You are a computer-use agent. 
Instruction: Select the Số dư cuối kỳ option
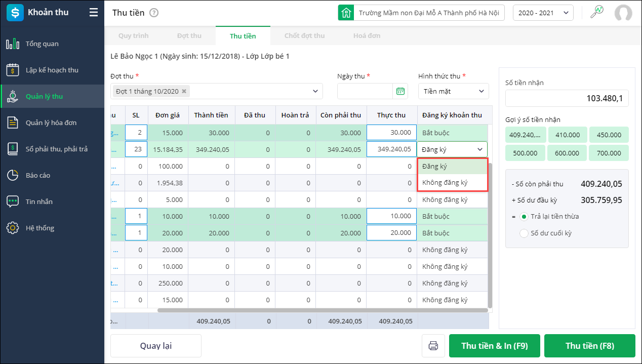[524, 233]
